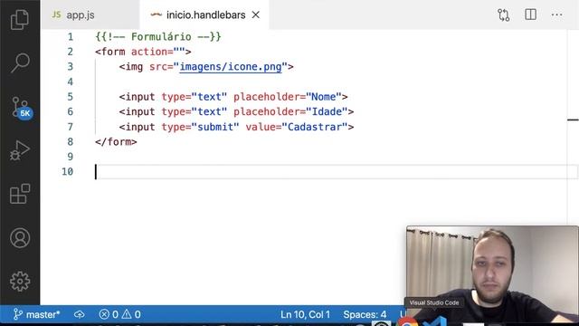Place cursor on empty line 10
The image size is (579, 326).
tap(330, 172)
